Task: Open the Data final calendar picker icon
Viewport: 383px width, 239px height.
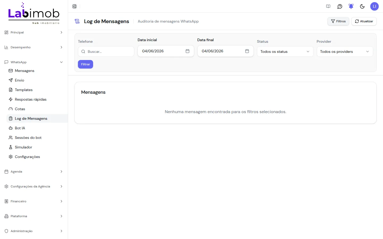Action: point(247,51)
